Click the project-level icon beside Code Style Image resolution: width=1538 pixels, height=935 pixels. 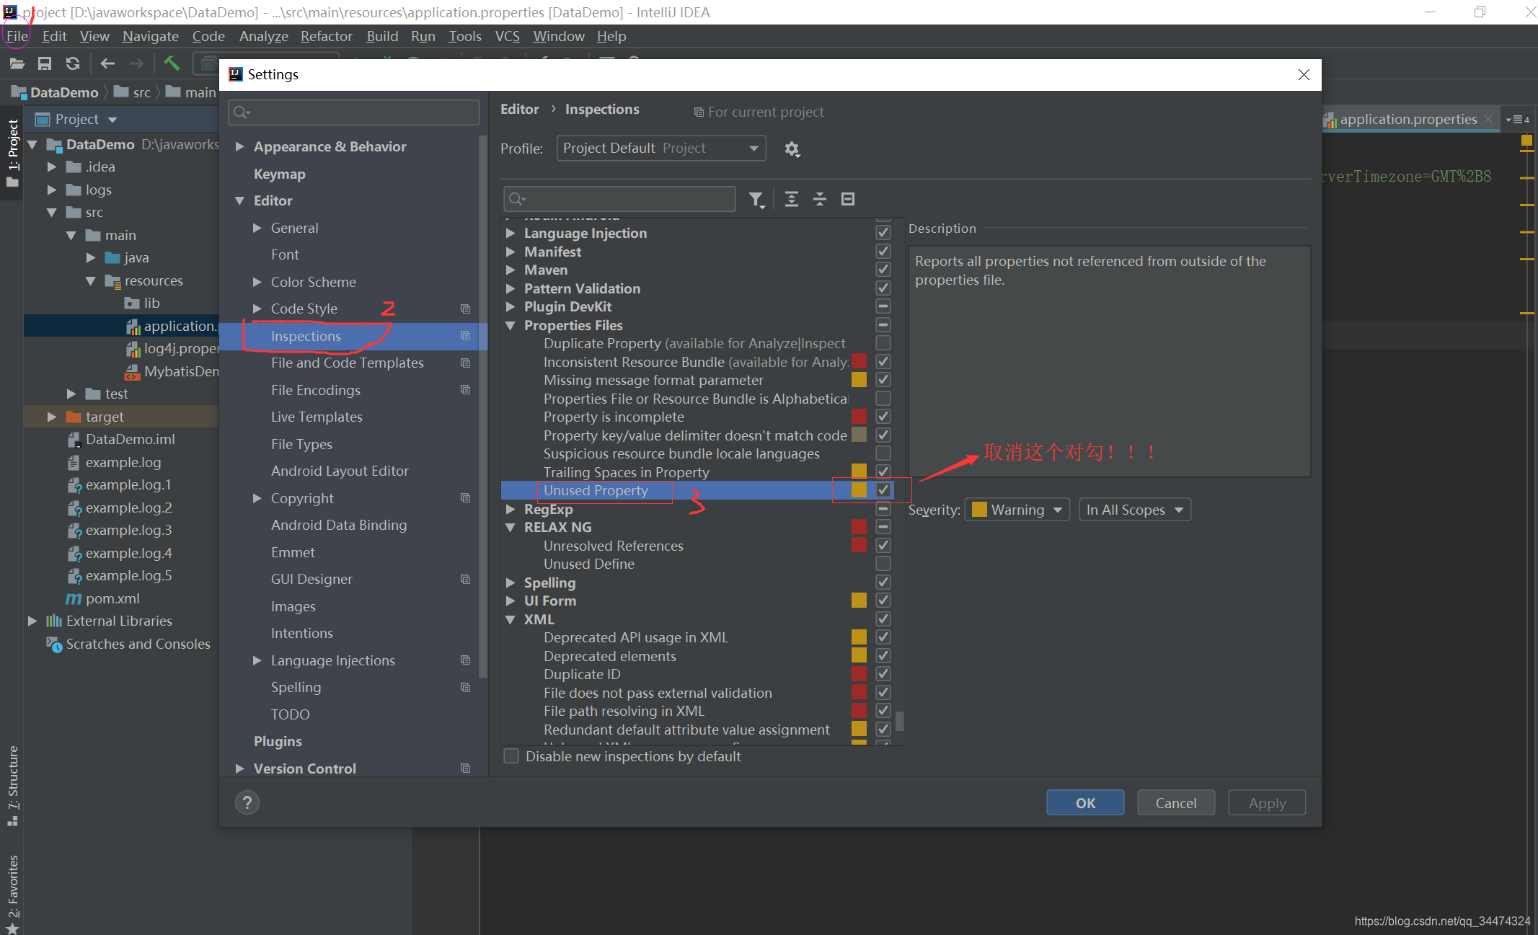click(x=466, y=309)
